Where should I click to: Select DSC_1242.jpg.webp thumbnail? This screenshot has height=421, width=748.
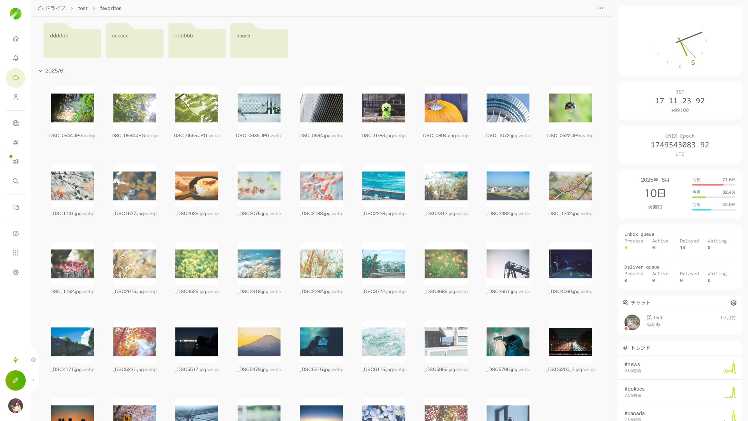[x=570, y=186]
